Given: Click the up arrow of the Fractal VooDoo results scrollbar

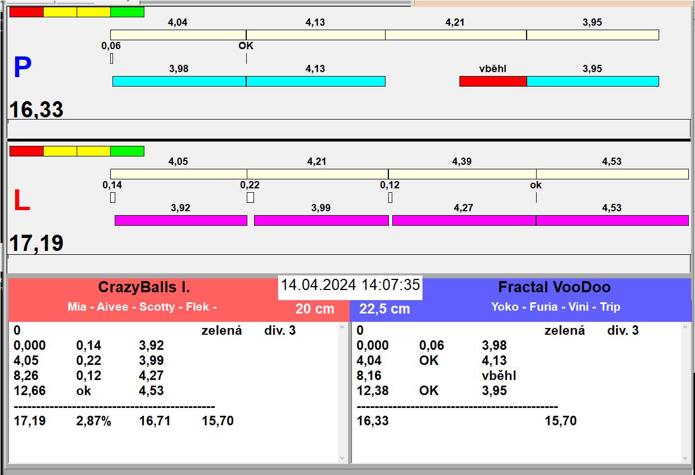Looking at the screenshot, I should pyautogui.click(x=685, y=328).
